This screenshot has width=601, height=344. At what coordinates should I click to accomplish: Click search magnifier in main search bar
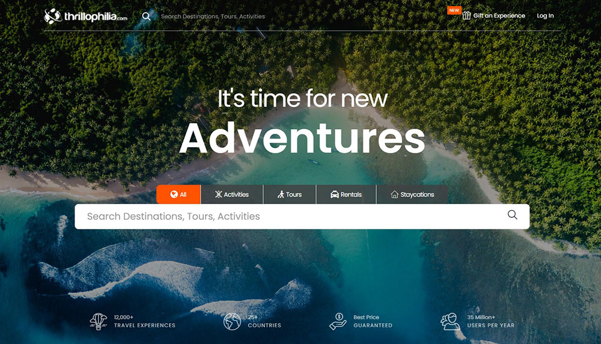513,215
